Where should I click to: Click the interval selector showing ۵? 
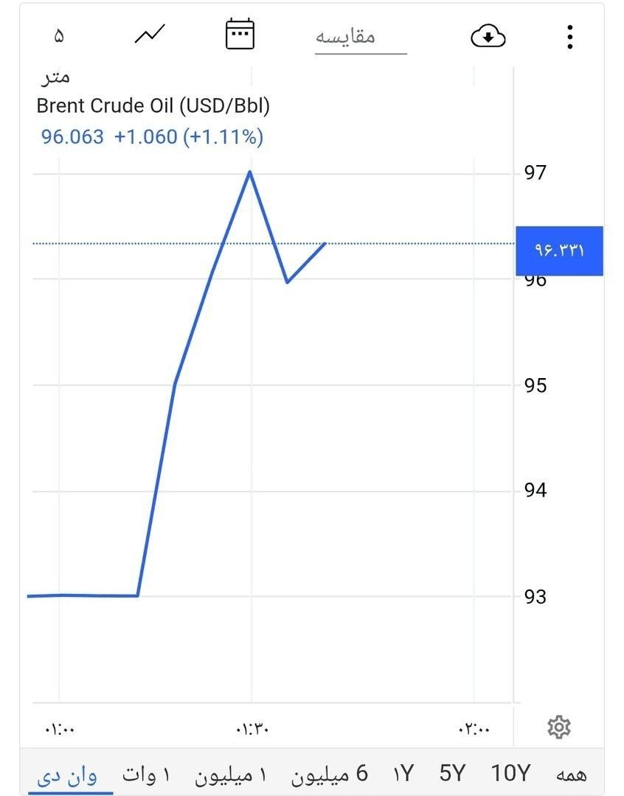click(x=59, y=35)
